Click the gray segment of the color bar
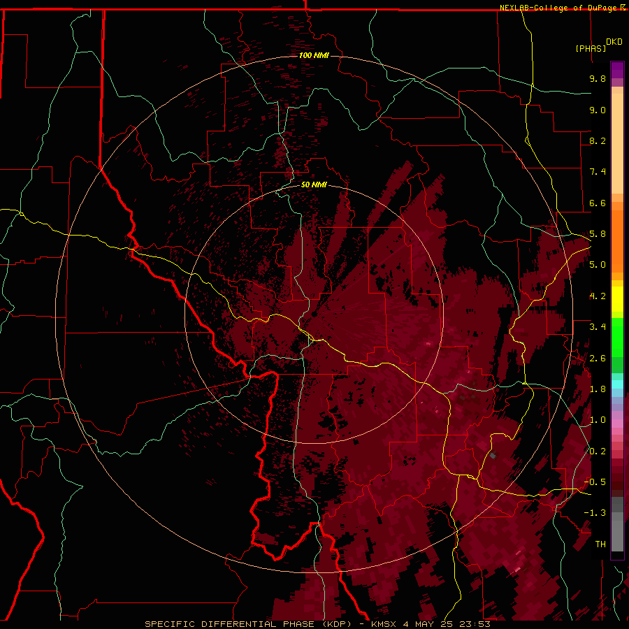This screenshot has width=629, height=629. pos(617,525)
